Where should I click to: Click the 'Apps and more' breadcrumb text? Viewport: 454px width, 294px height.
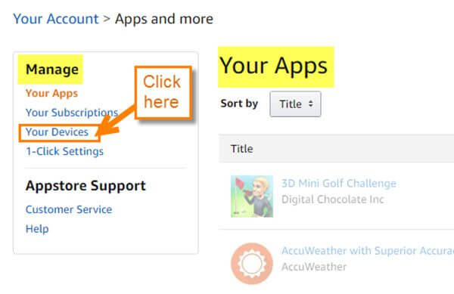[x=164, y=20]
